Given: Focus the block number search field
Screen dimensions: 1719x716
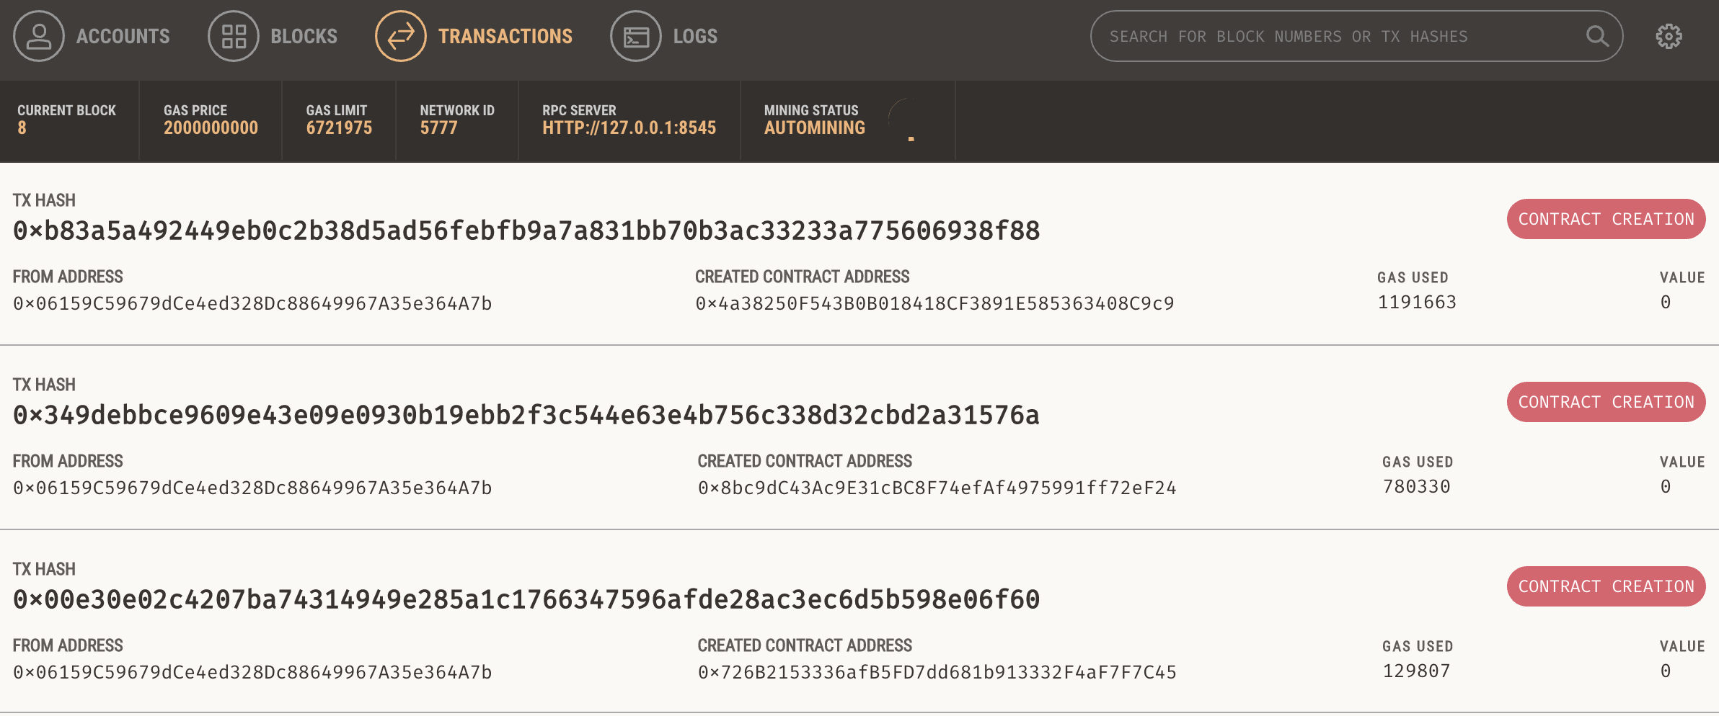Looking at the screenshot, I should tap(1334, 36).
